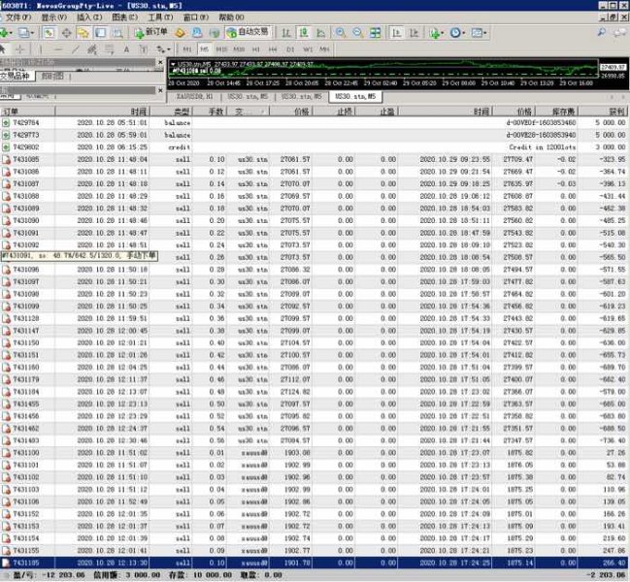The image size is (630, 582).
Task: Open the Market Watch window icon
Action: coord(49,33)
